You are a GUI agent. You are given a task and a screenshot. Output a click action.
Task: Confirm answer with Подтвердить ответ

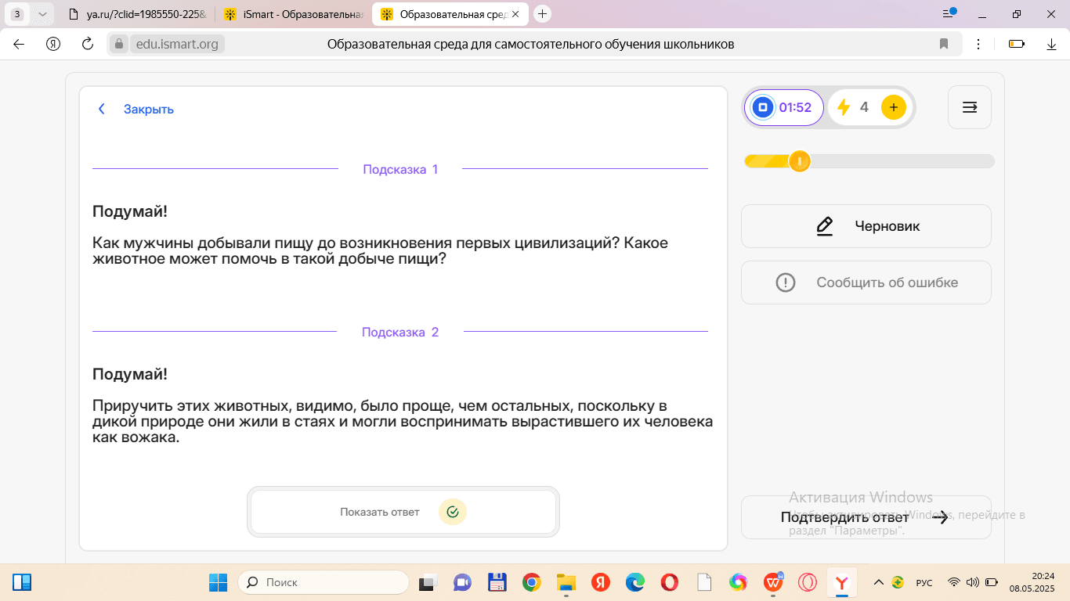(x=866, y=517)
